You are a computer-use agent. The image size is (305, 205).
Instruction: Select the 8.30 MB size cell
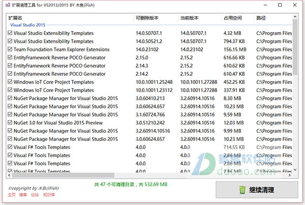tap(232, 98)
